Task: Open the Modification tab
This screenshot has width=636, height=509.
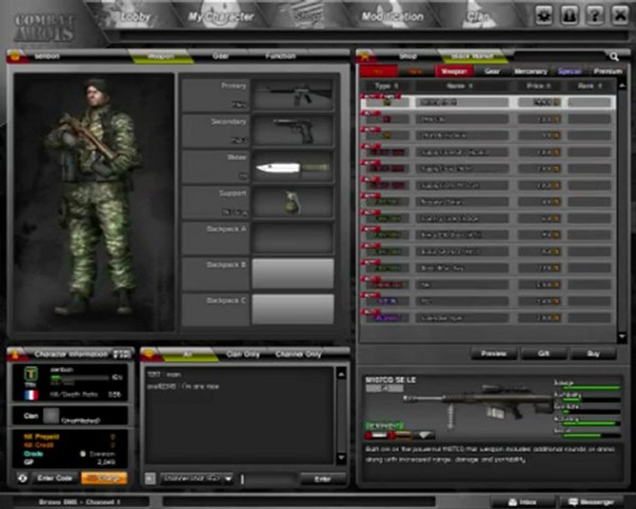Action: click(393, 17)
